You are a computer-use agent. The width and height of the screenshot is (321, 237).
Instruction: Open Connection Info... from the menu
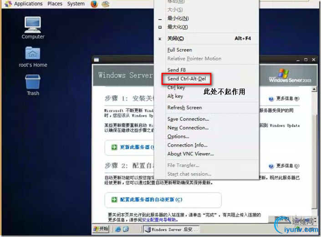click(206, 145)
